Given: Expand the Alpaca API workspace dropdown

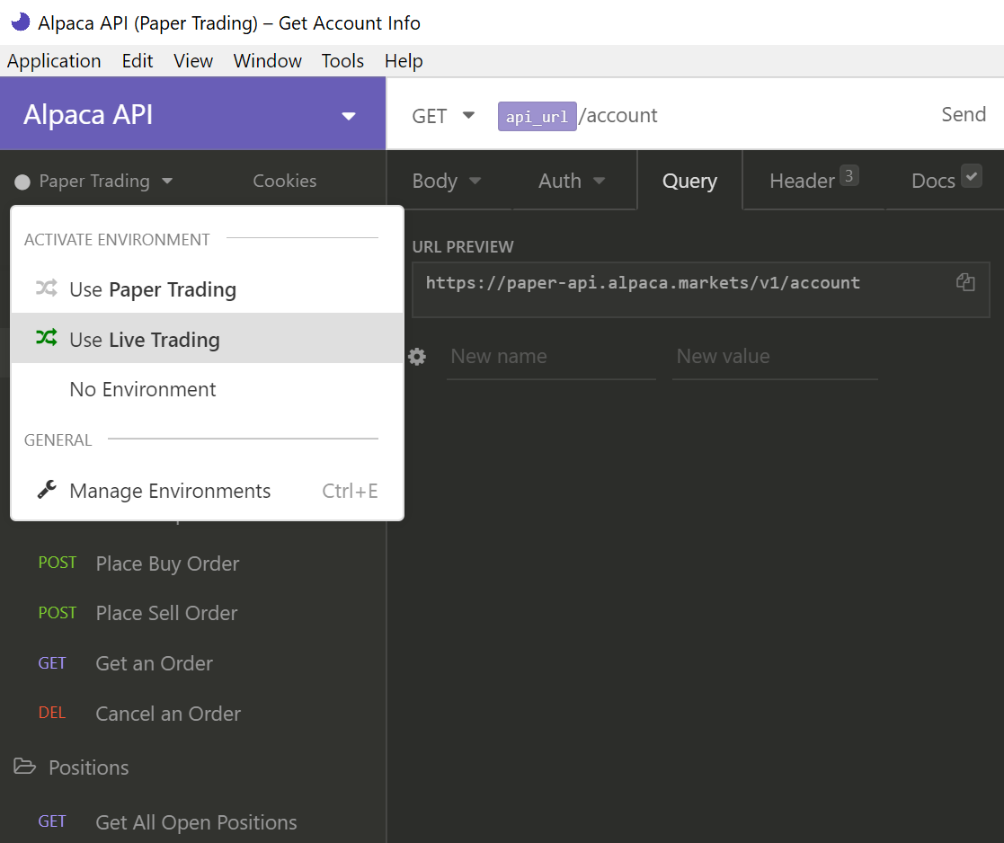Looking at the screenshot, I should 349,116.
